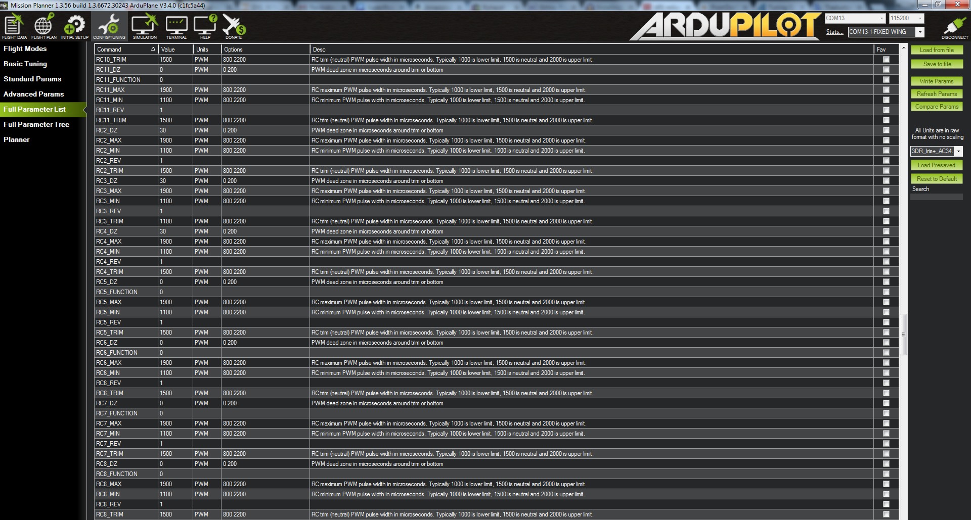Open the Stats link
Image resolution: width=971 pixels, height=520 pixels.
834,32
